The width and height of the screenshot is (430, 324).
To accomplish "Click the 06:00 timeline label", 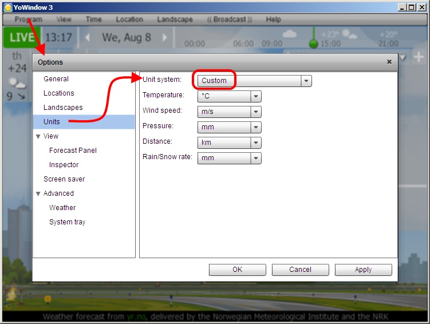I will tap(243, 44).
